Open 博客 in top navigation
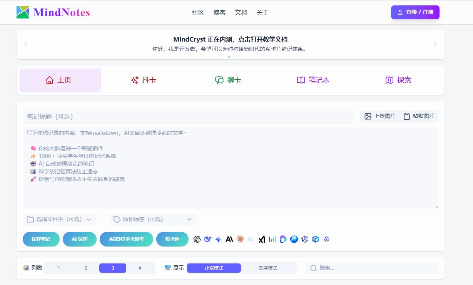 (x=219, y=12)
